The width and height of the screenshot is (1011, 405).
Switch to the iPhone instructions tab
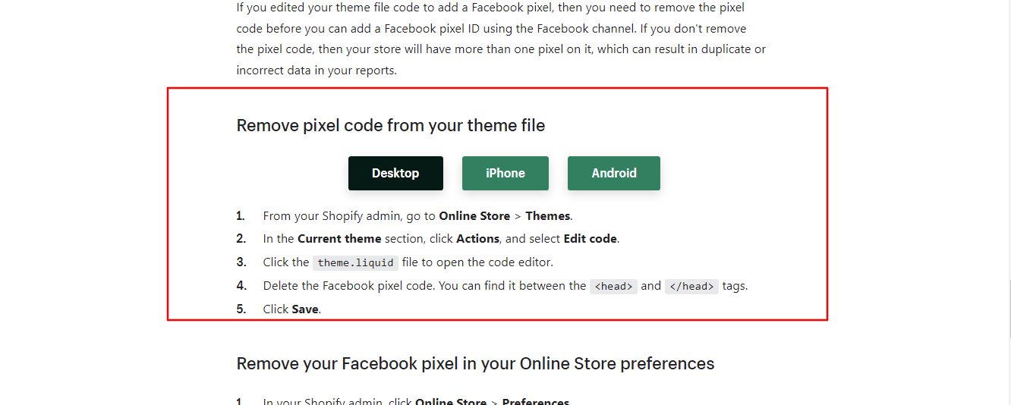[505, 173]
